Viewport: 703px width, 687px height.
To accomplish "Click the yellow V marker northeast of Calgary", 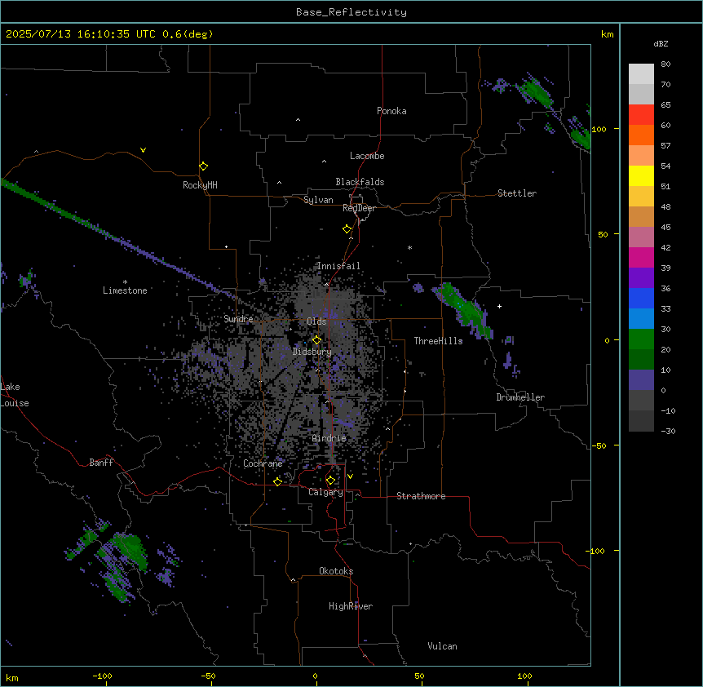I will pos(350,476).
